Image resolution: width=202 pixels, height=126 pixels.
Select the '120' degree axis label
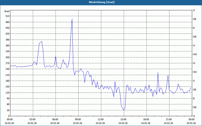point(8,92)
